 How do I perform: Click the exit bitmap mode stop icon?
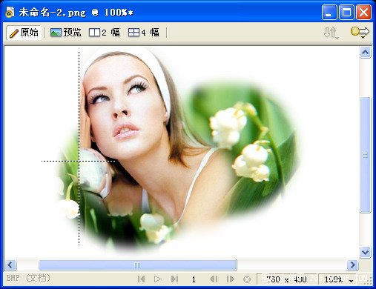247,279
